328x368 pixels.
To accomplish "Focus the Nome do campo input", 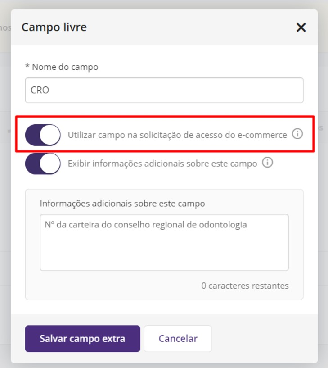I will coord(164,90).
